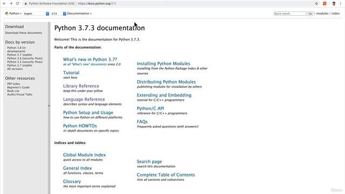345x194 pixels.
Task: Open the user profile avatar
Action: (x=334, y=4)
